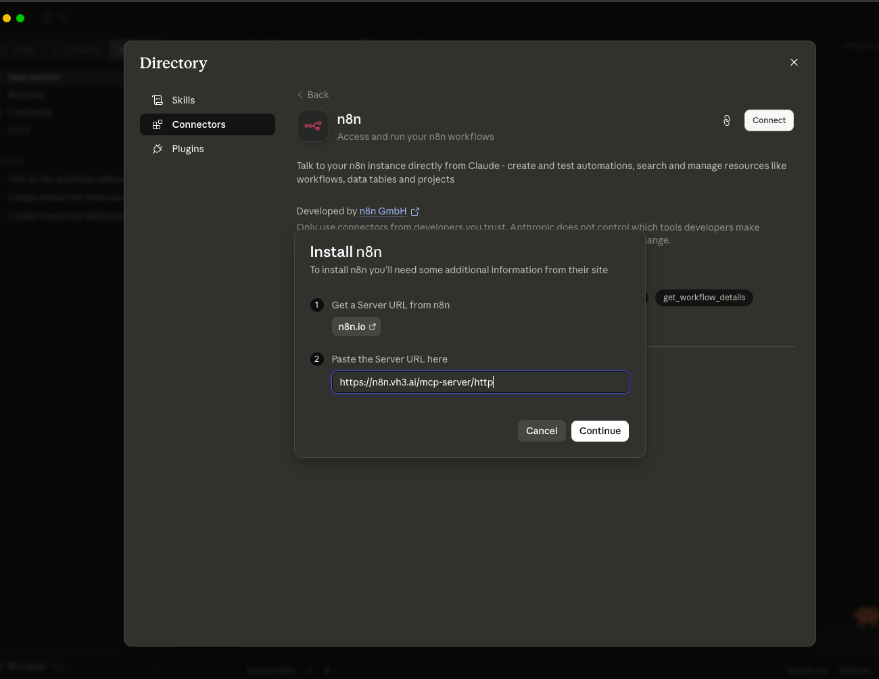Open the Skills section in Directory
879x679 pixels.
[207, 100]
